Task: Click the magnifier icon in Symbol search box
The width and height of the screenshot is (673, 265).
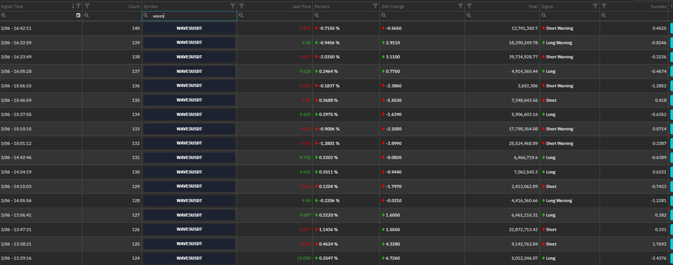Action: 146,16
